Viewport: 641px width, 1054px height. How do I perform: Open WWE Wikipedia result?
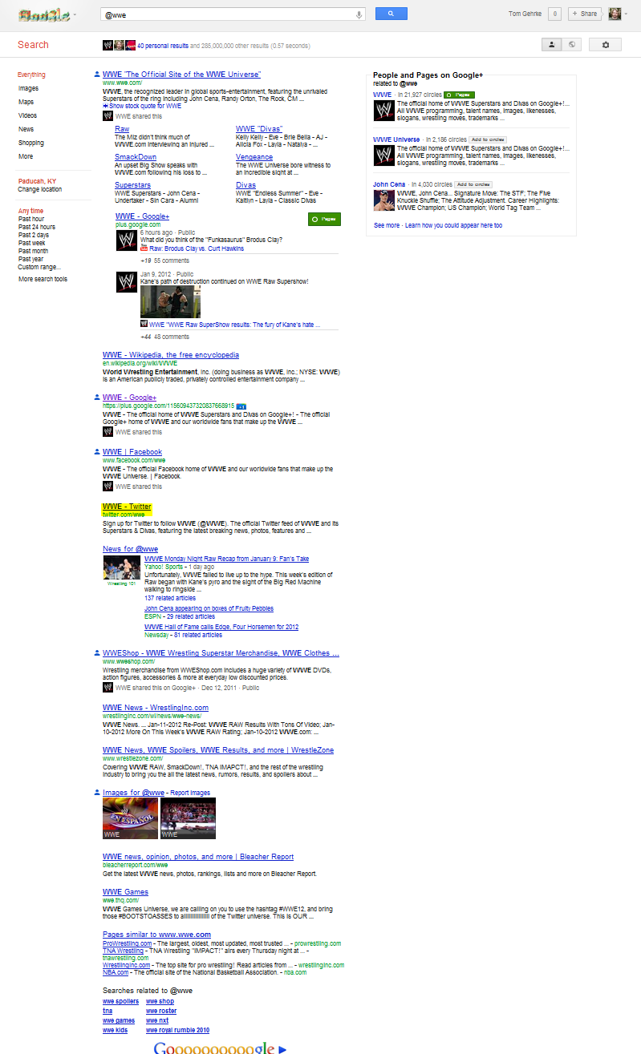[x=171, y=355]
